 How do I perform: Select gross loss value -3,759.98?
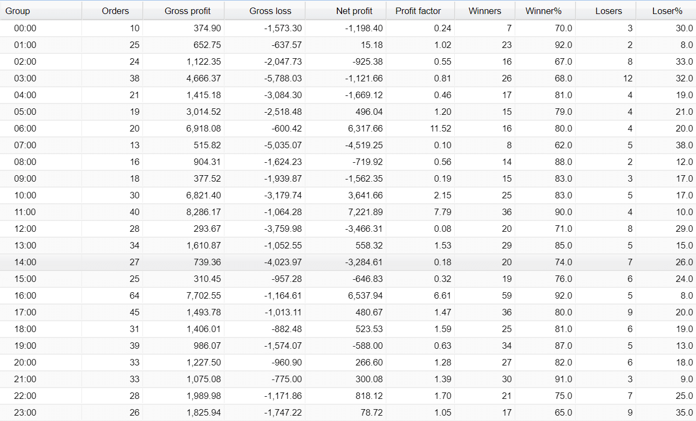pyautogui.click(x=283, y=229)
